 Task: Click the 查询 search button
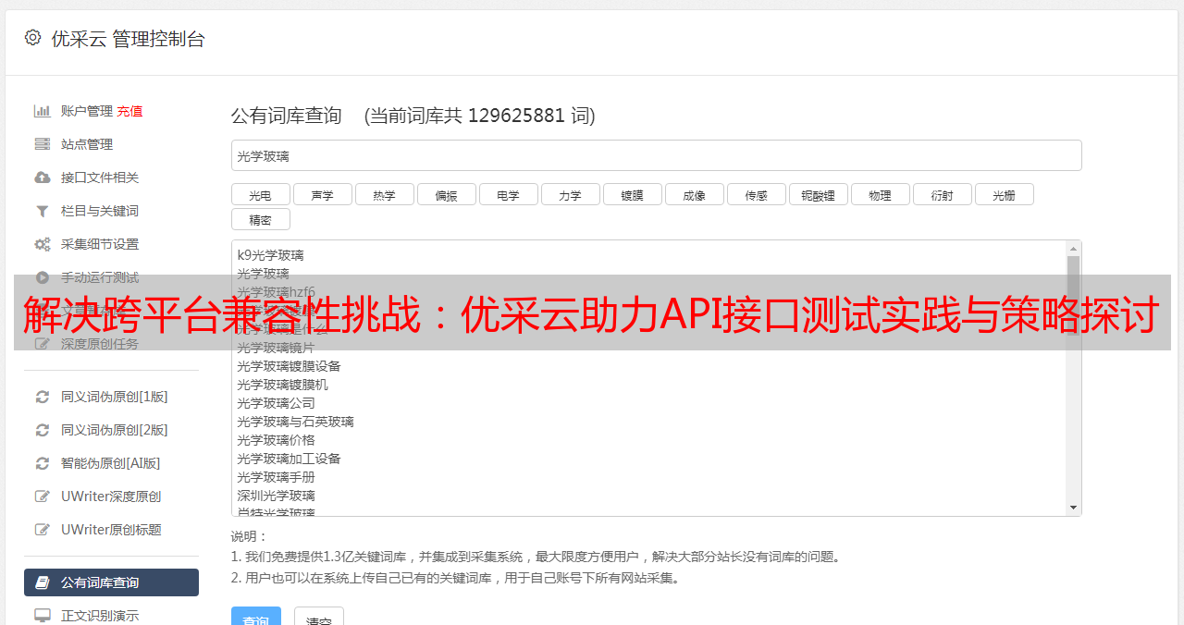pyautogui.click(x=256, y=618)
